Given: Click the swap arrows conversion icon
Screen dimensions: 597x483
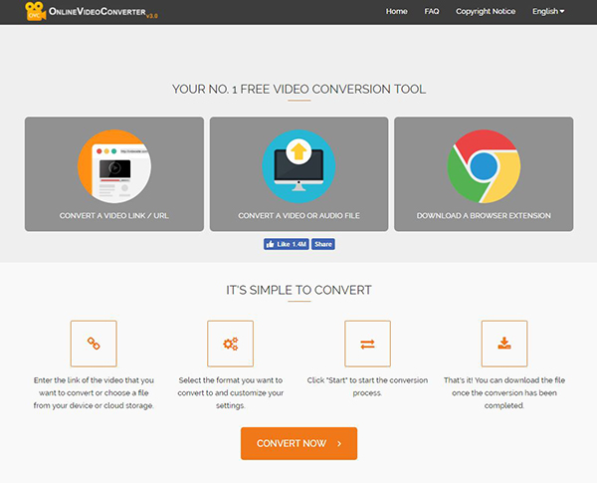Looking at the screenshot, I should 367,344.
